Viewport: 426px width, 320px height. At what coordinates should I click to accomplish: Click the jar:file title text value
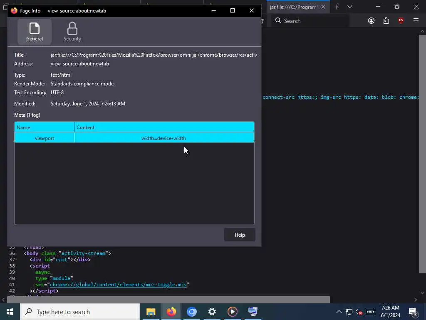click(x=154, y=55)
